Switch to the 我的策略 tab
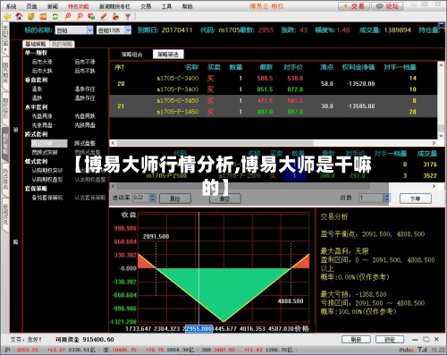 tap(63, 44)
